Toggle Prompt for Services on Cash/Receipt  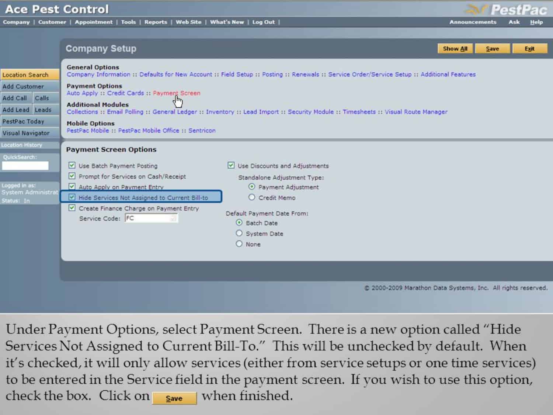[72, 176]
